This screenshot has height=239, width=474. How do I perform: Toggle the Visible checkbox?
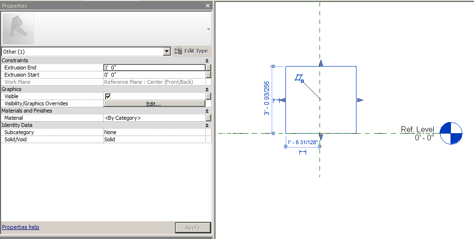tap(108, 96)
